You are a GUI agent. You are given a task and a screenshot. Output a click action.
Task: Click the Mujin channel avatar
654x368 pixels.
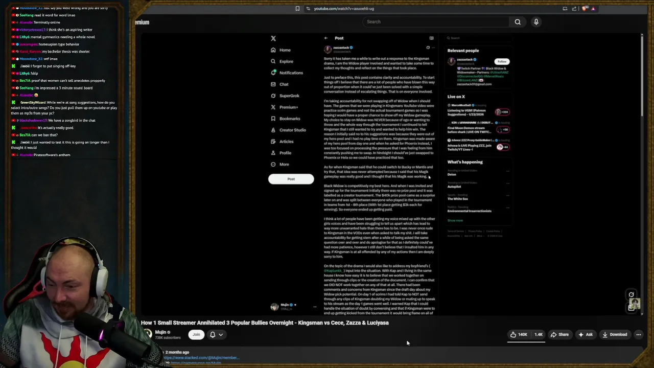pyautogui.click(x=148, y=334)
